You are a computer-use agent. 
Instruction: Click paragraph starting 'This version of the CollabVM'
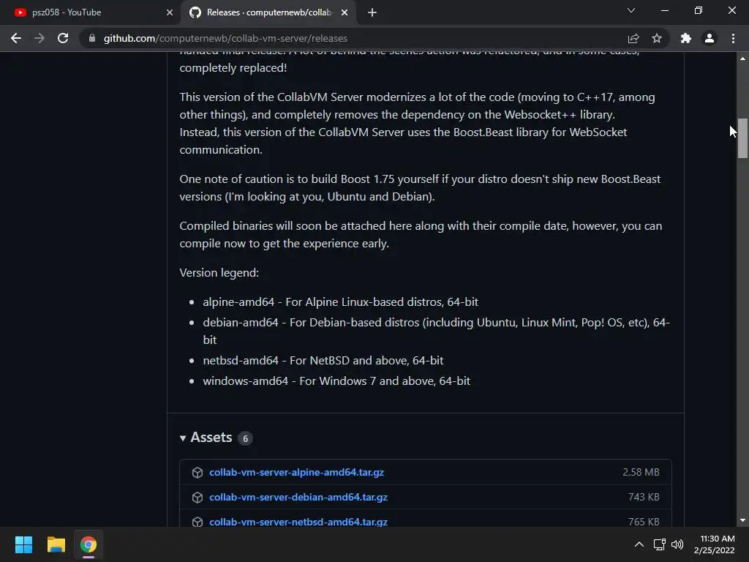(418, 123)
